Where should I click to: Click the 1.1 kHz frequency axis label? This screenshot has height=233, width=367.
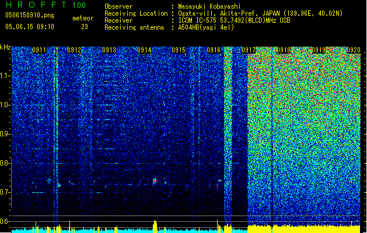coord(5,76)
